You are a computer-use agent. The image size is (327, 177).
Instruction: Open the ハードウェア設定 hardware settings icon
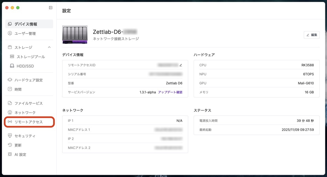pos(9,80)
